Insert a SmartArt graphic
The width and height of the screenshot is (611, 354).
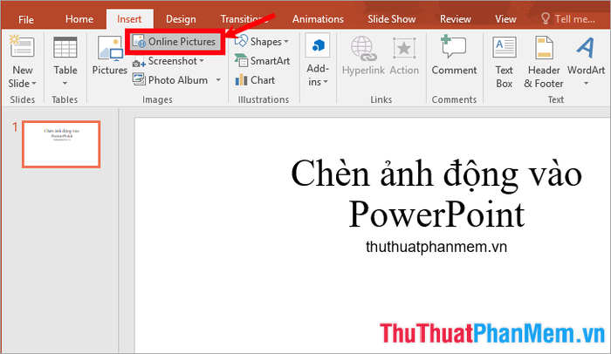click(262, 61)
